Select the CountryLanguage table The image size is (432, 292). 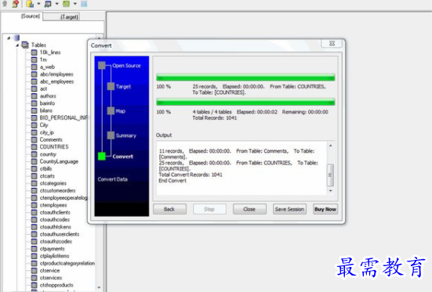click(x=59, y=161)
